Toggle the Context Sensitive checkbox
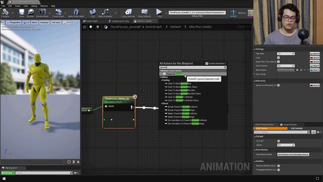This screenshot has width=323, height=182. (x=206, y=64)
